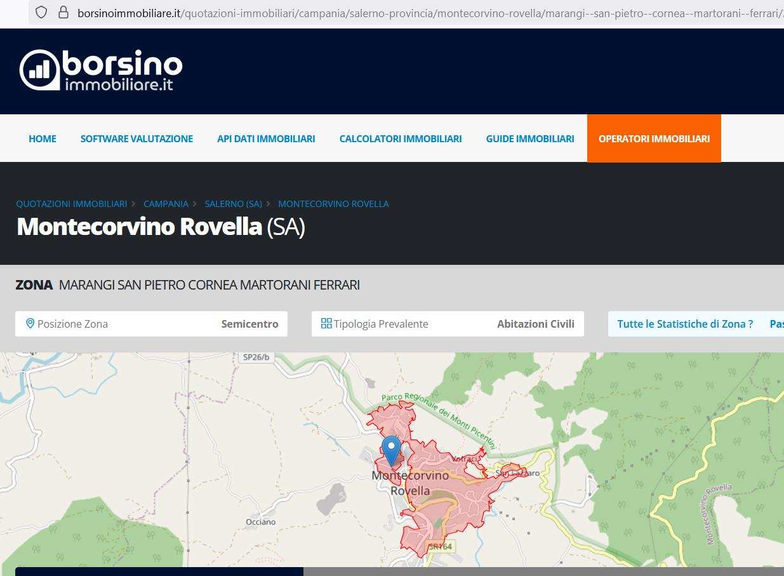This screenshot has height=576, width=784.
Task: Click the Posizione Zona pin icon
Action: point(30,324)
